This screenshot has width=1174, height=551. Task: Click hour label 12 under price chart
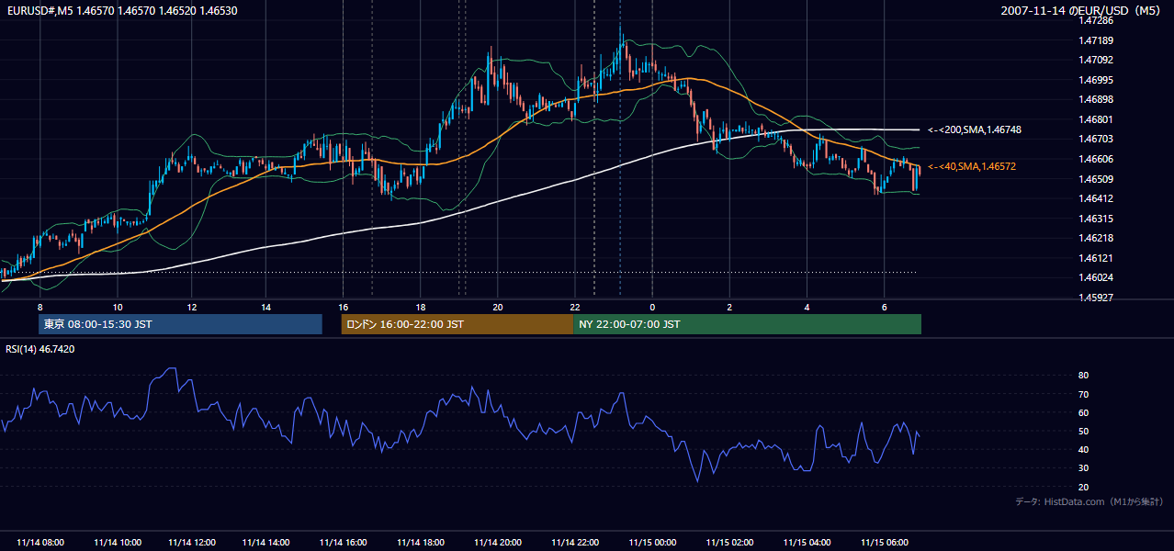[x=191, y=307]
